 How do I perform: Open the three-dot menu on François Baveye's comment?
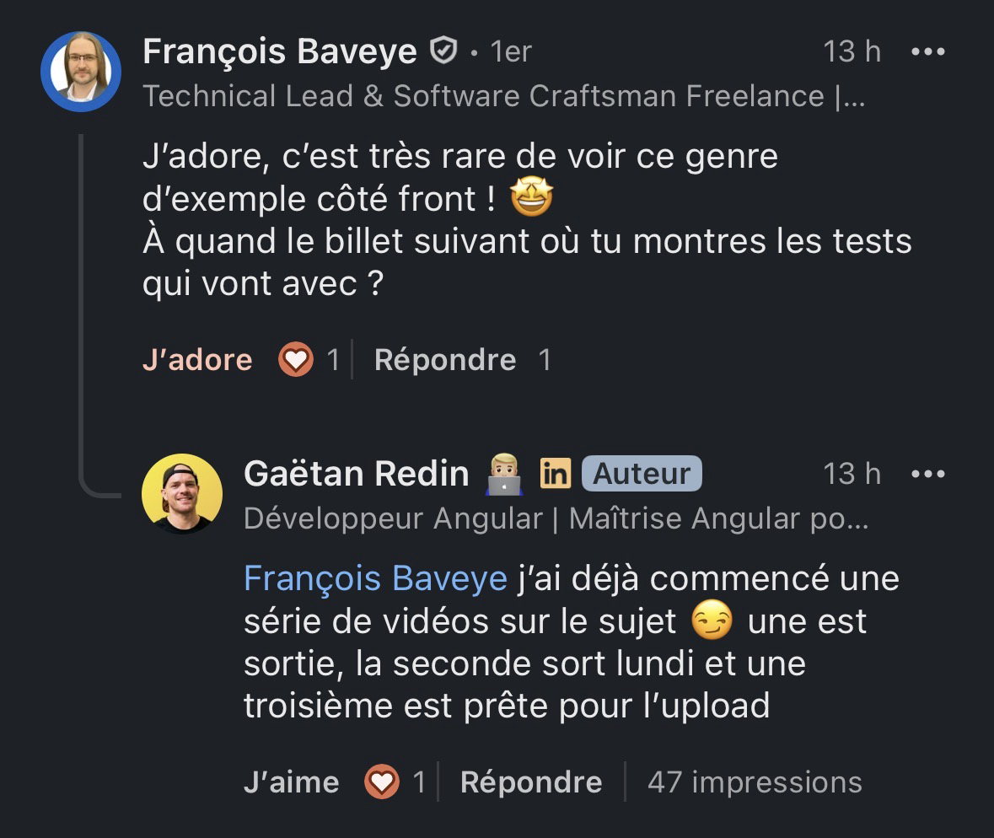(928, 51)
